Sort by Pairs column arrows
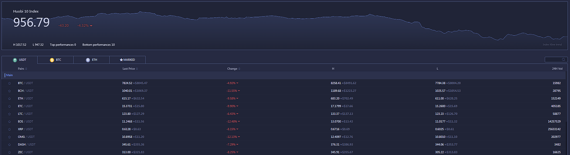The image size is (570, 155). pos(26,69)
